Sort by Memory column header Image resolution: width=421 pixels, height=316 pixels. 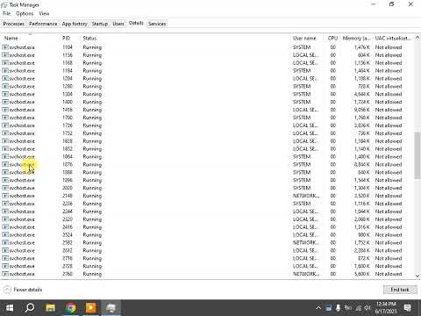[356, 39]
